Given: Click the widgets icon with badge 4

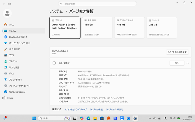Looking at the screenshot, I should 5,118.
